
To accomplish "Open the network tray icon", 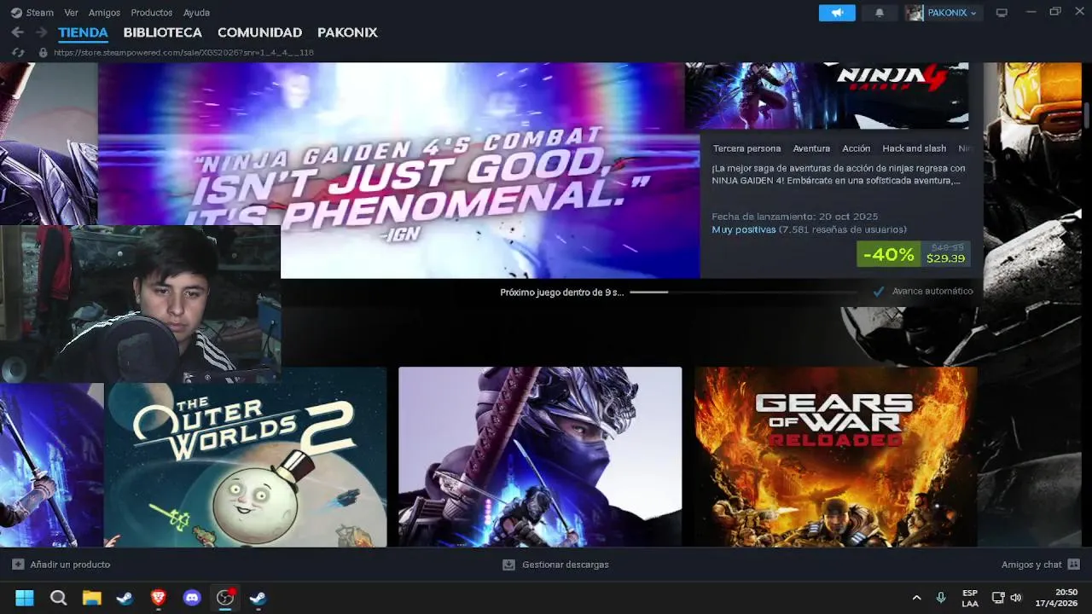I will click(x=997, y=598).
